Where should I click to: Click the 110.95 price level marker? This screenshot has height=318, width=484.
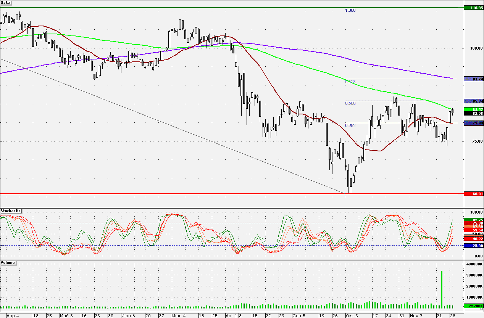pyautogui.click(x=473, y=8)
